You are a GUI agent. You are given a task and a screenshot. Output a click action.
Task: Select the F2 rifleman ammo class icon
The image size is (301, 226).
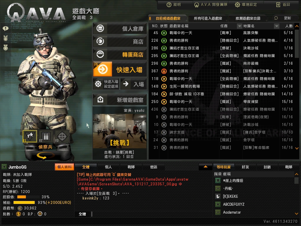[x=46, y=136]
